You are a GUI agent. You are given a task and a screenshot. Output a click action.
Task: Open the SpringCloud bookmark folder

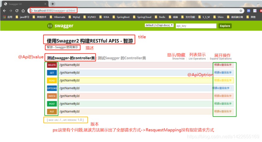[x=142, y=17]
